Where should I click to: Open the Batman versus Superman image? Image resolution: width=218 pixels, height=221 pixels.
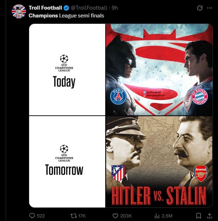tap(159, 69)
